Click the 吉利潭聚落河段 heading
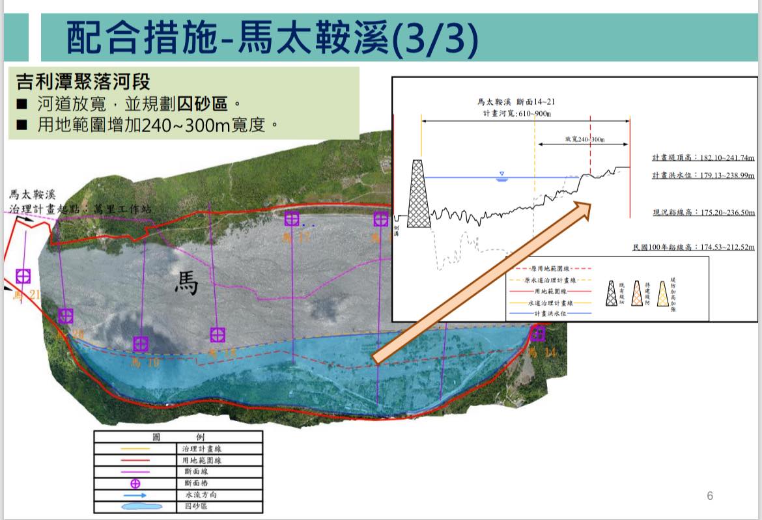762x520 pixels. point(83,82)
